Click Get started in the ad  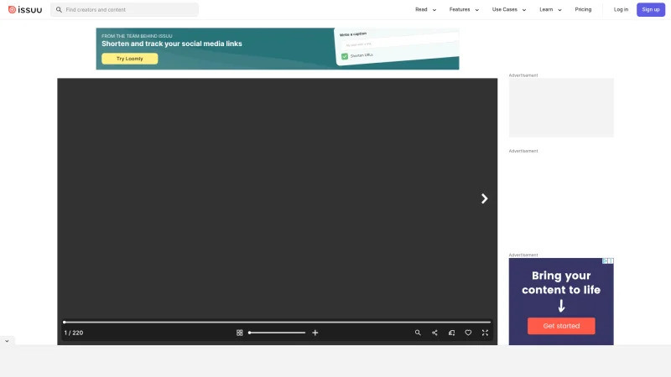coord(561,326)
